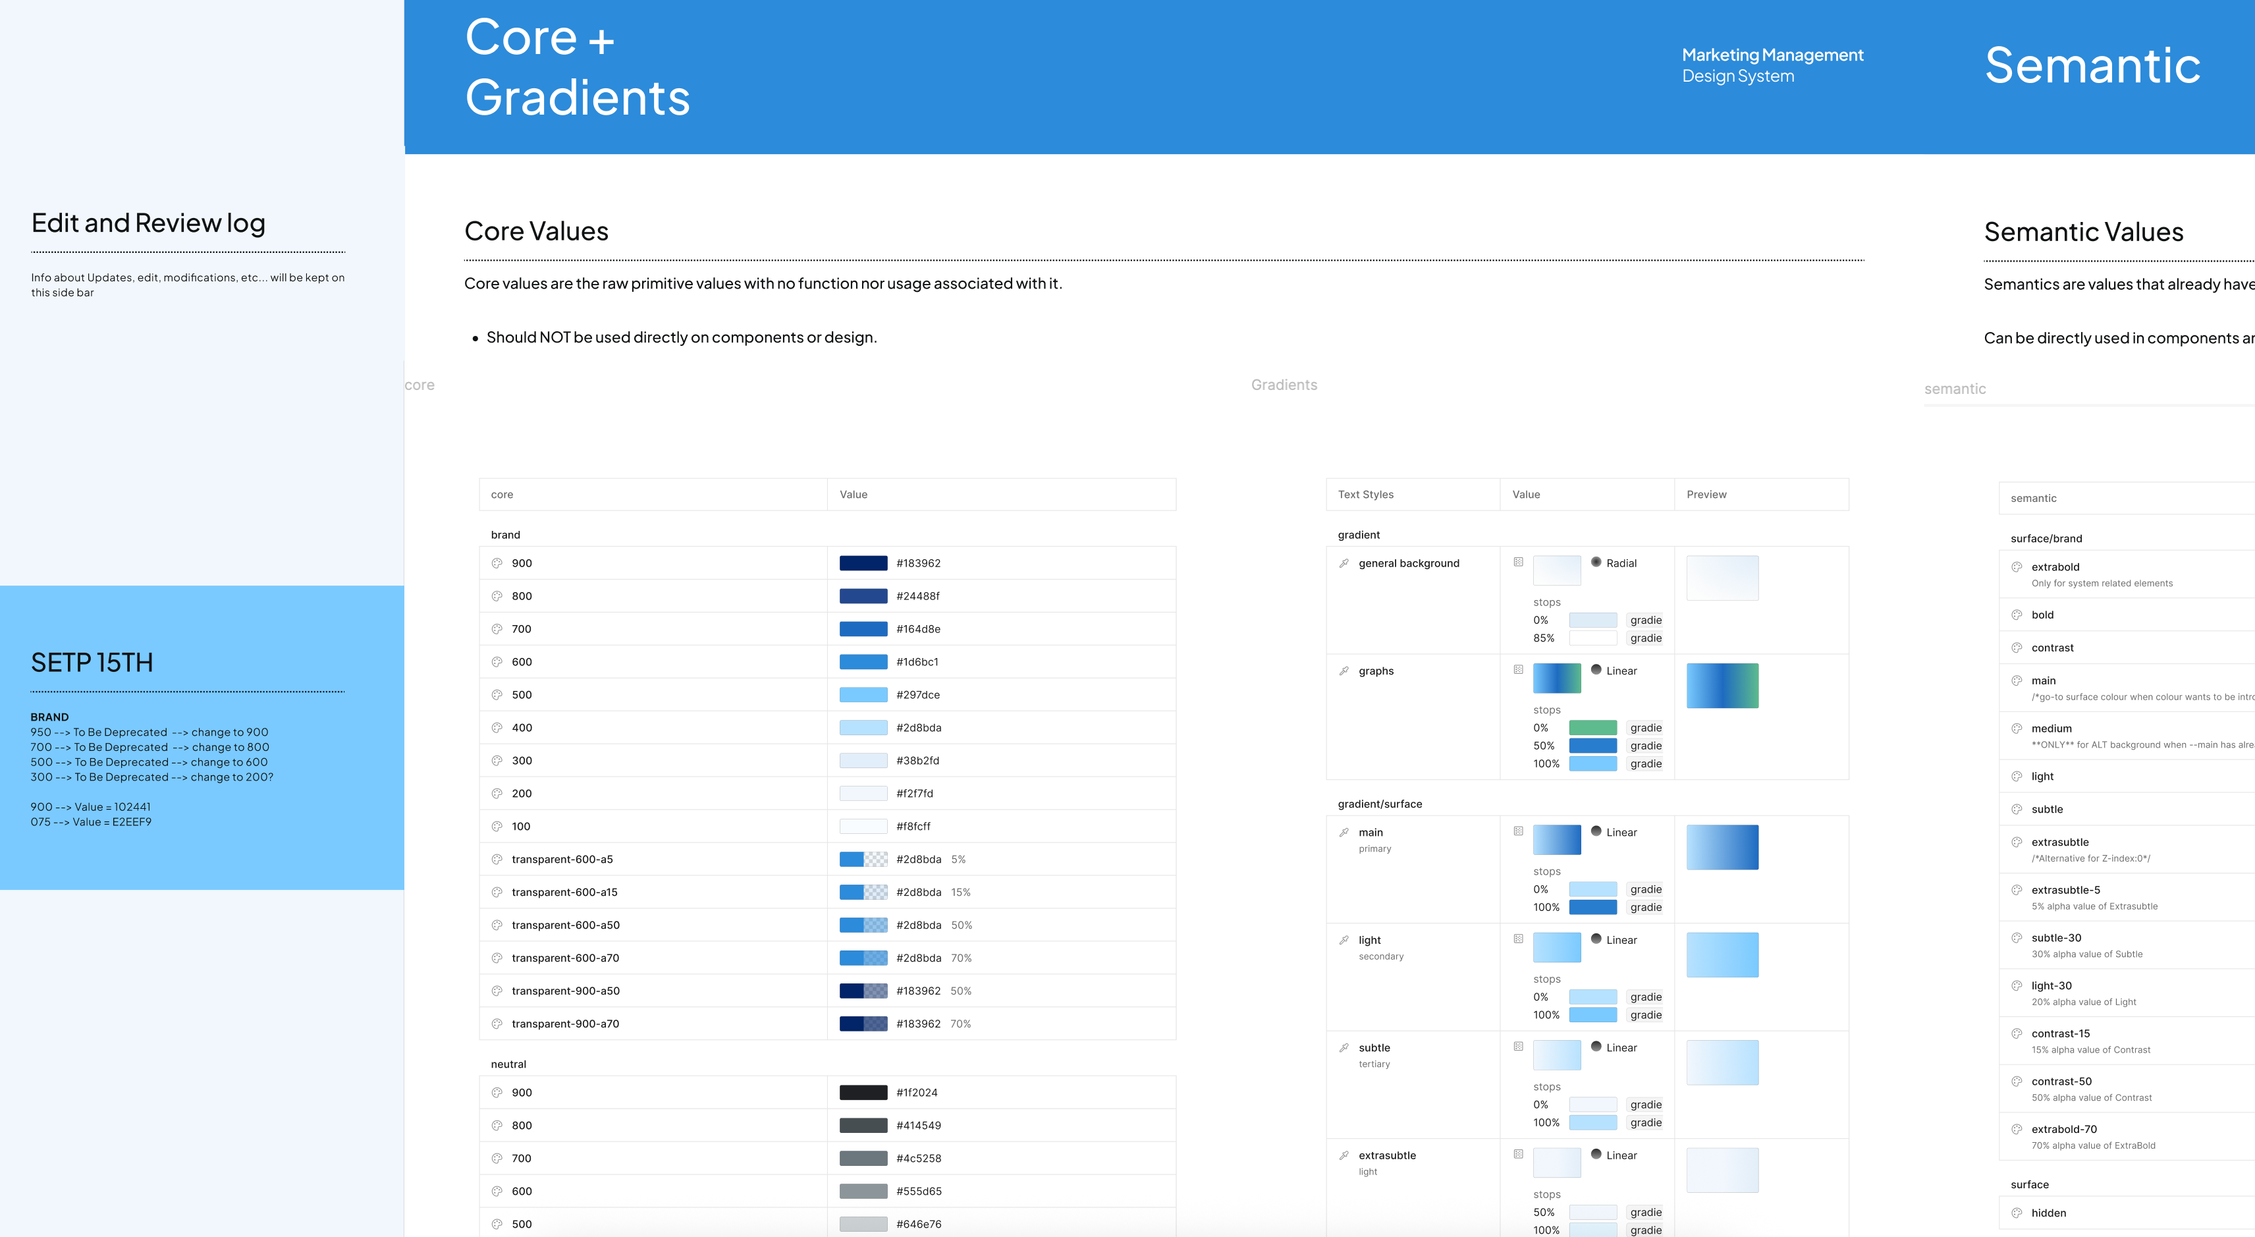Click the main primary gradient preview
The height and width of the screenshot is (1237, 2255).
pos(1722,848)
